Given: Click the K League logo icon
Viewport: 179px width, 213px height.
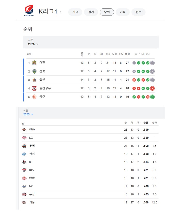Looking at the screenshot, I should (29, 11).
